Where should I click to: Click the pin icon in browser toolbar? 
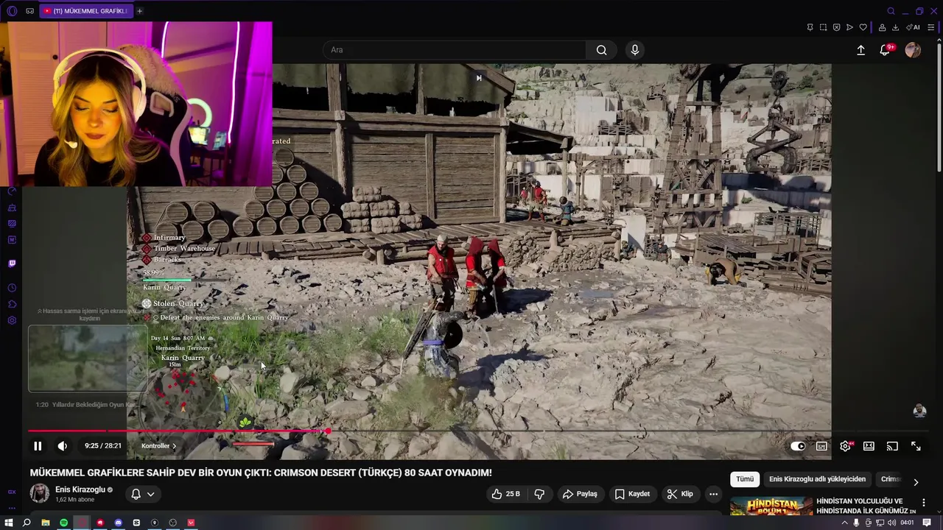tap(810, 27)
